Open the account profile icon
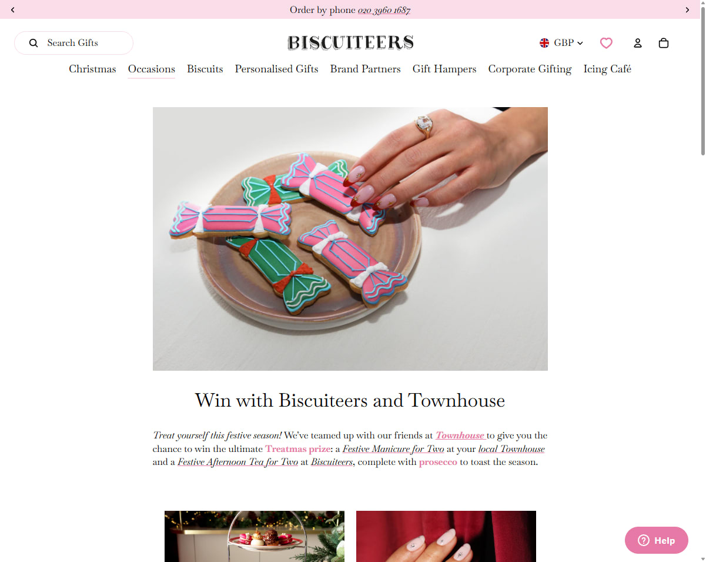The image size is (706, 562). 637,43
